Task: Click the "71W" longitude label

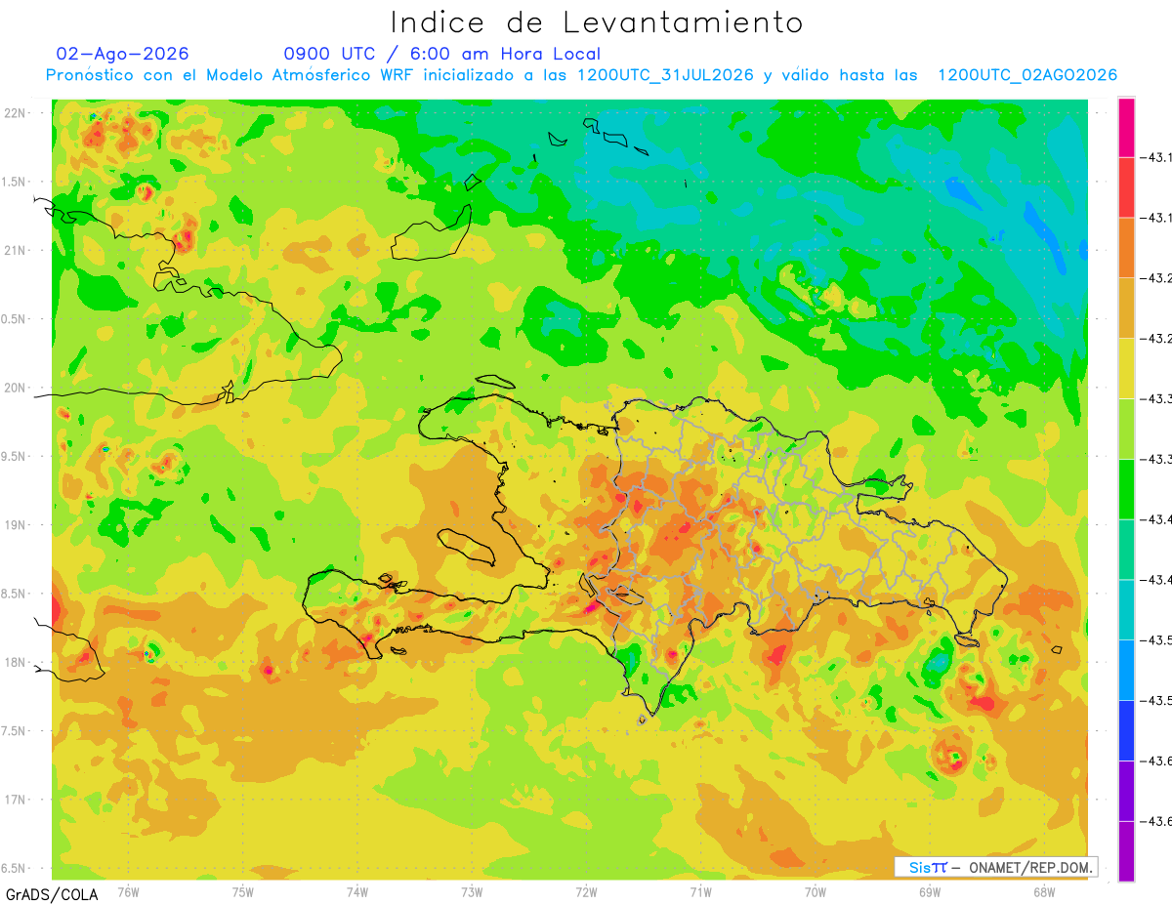Action: pyautogui.click(x=700, y=891)
